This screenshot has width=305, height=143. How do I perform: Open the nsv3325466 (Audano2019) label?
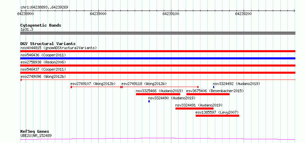click(159, 91)
